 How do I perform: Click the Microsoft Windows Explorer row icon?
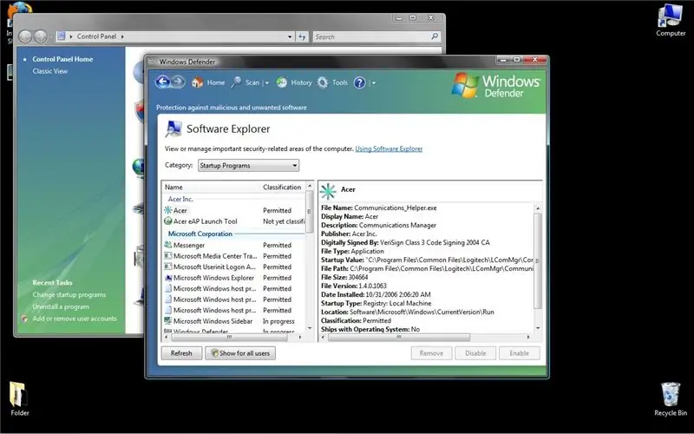pos(168,278)
